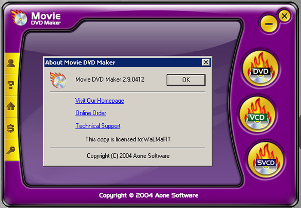Open the user profile sidebar icon
Screen dimensions: 301x208
[11, 63]
